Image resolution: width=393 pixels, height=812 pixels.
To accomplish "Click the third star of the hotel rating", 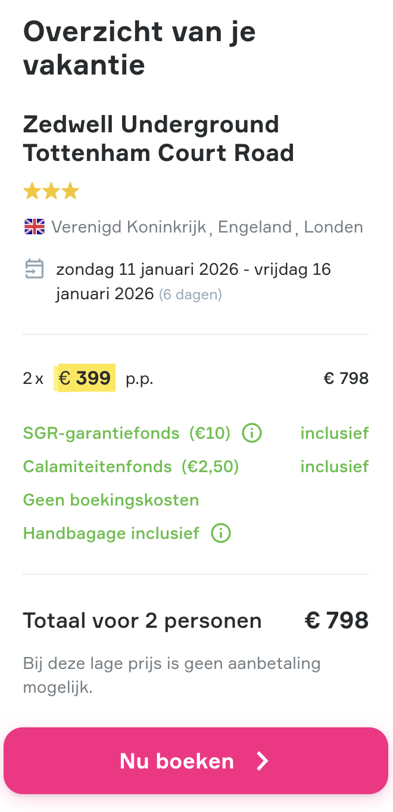I will tap(70, 191).
